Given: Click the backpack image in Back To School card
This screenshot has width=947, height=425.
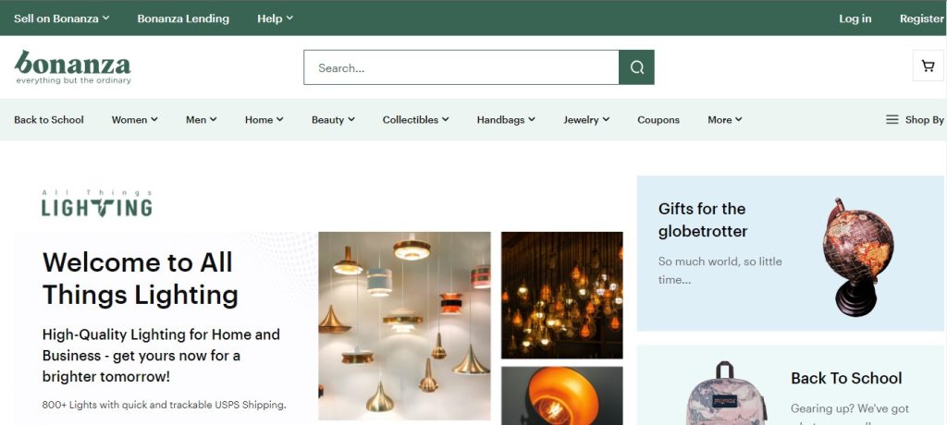Looking at the screenshot, I should tap(724, 394).
